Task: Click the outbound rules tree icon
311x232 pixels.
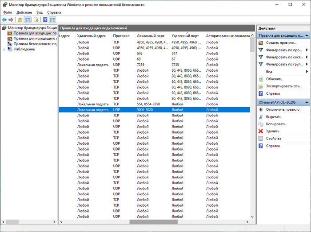Action: point(10,39)
